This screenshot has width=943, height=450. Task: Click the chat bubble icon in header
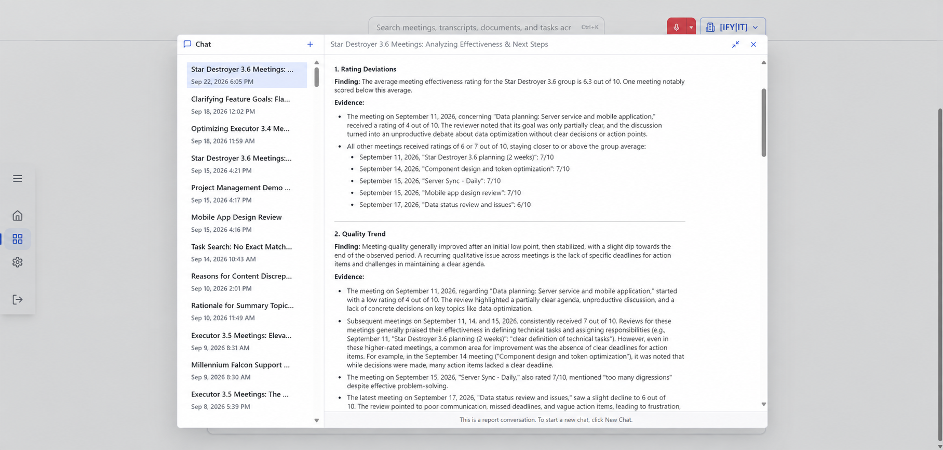(x=187, y=44)
